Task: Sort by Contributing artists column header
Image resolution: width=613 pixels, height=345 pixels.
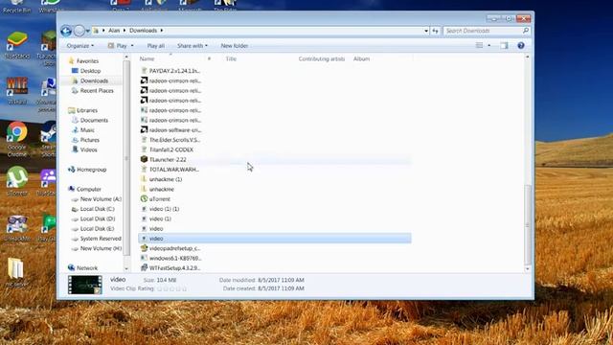Action: [322, 58]
